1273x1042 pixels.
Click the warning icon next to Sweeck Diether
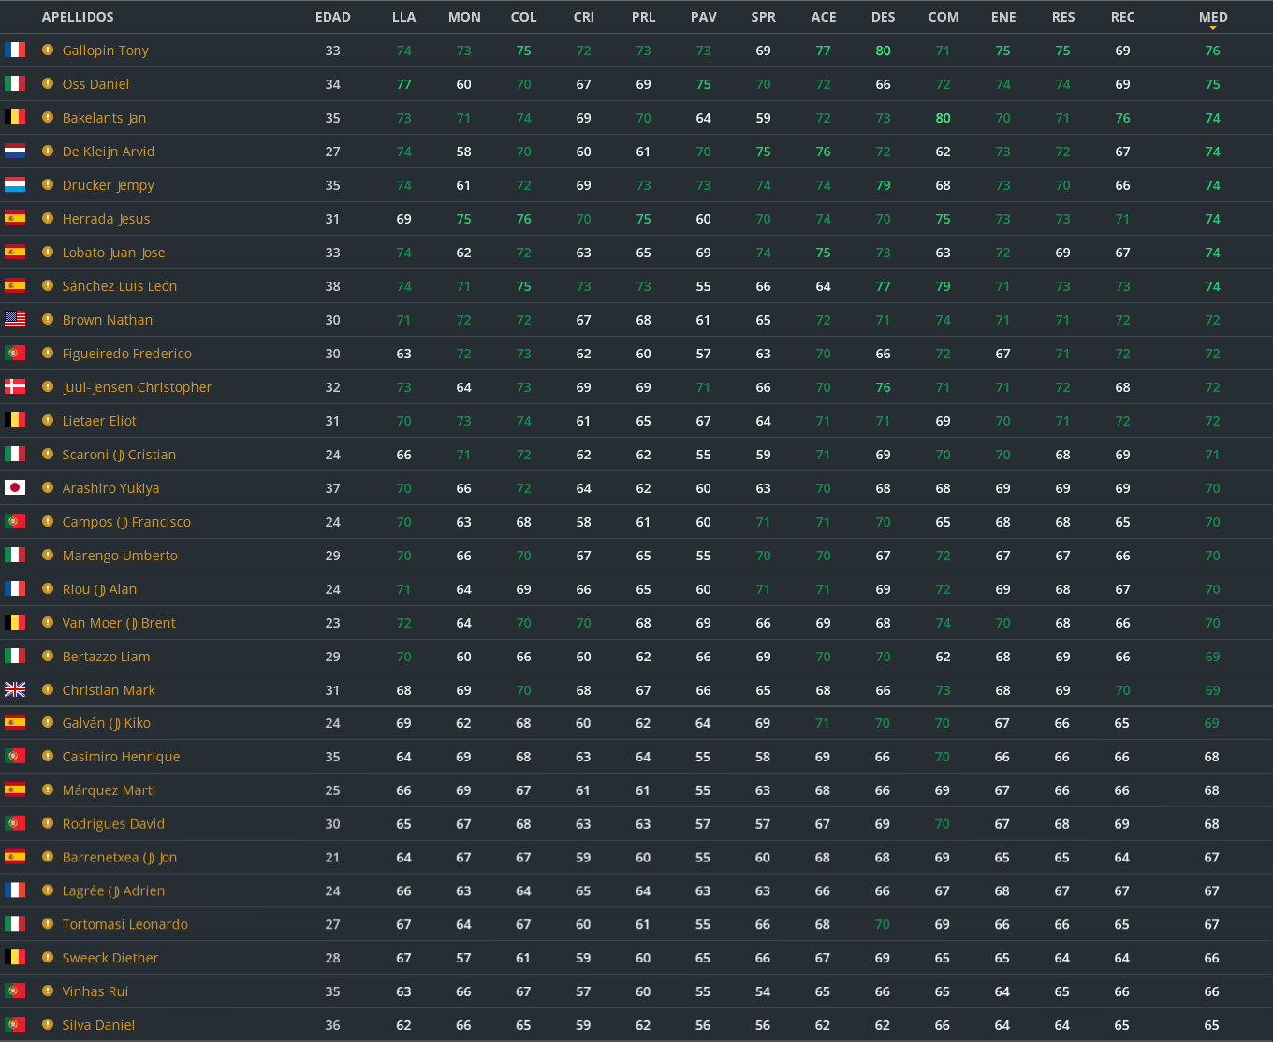pyautogui.click(x=48, y=957)
